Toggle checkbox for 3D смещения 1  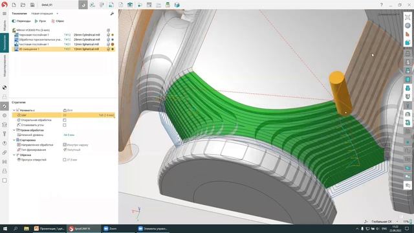point(108,49)
